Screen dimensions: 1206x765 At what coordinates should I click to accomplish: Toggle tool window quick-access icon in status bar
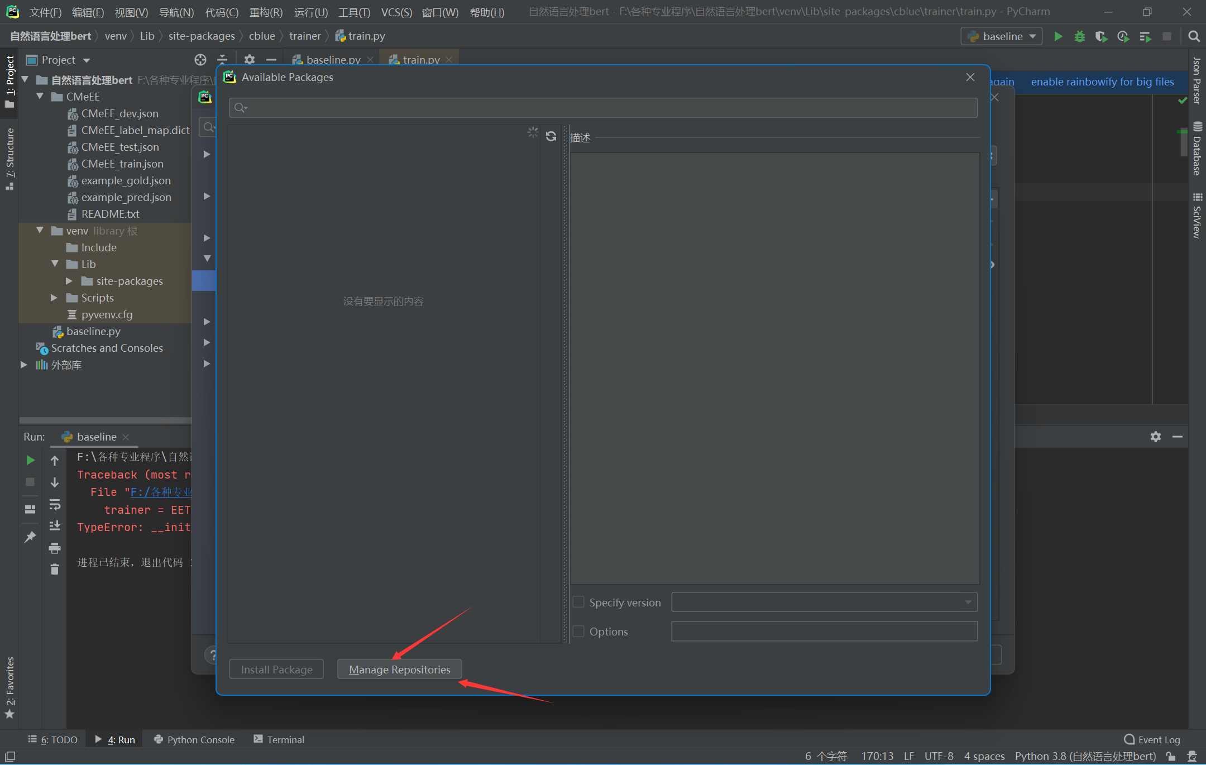[10, 756]
